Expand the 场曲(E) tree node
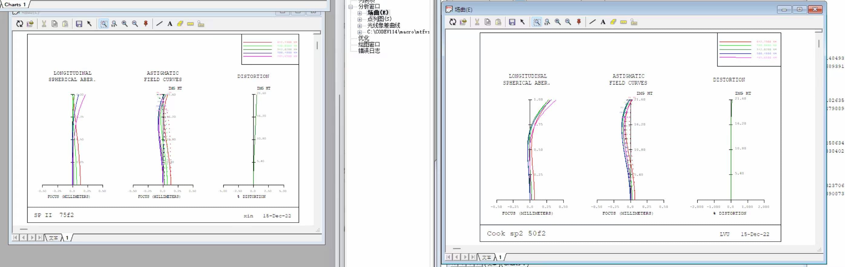Viewport: 845px width, 267px height. click(360, 13)
